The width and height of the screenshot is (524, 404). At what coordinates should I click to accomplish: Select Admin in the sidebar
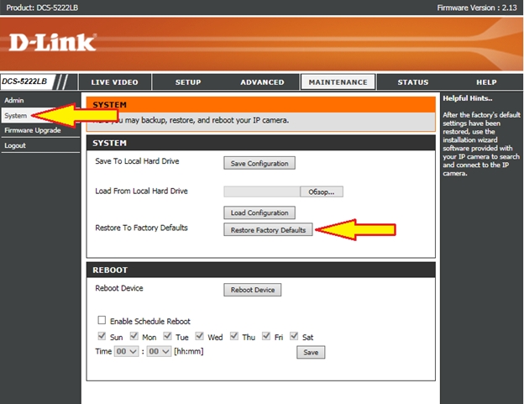point(13,101)
